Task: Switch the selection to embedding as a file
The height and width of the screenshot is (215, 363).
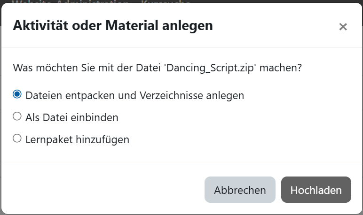Action: pos(17,116)
